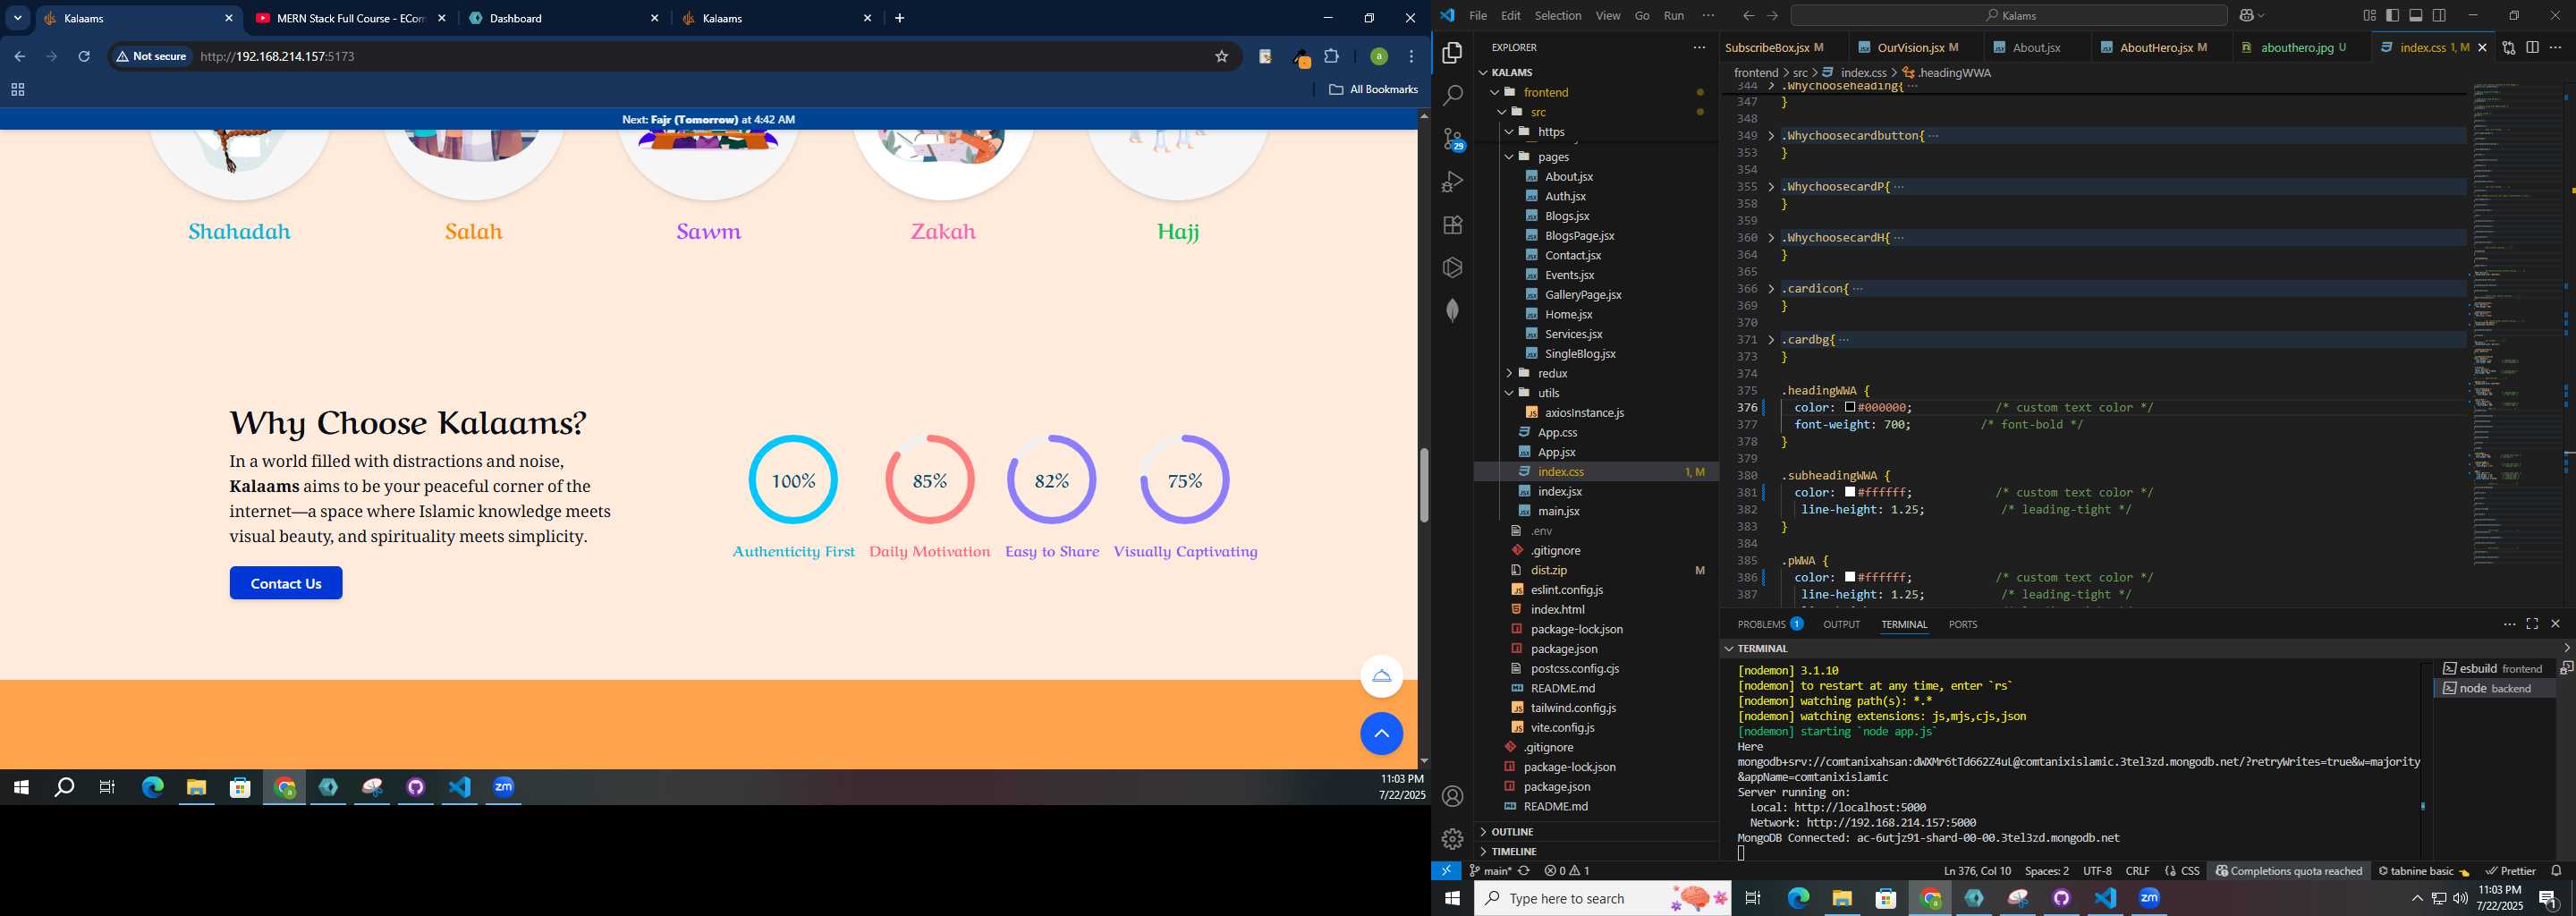Viewport: 2576px width, 916px height.
Task: Switch to the OUTPUT panel tab
Action: [x=1841, y=624]
